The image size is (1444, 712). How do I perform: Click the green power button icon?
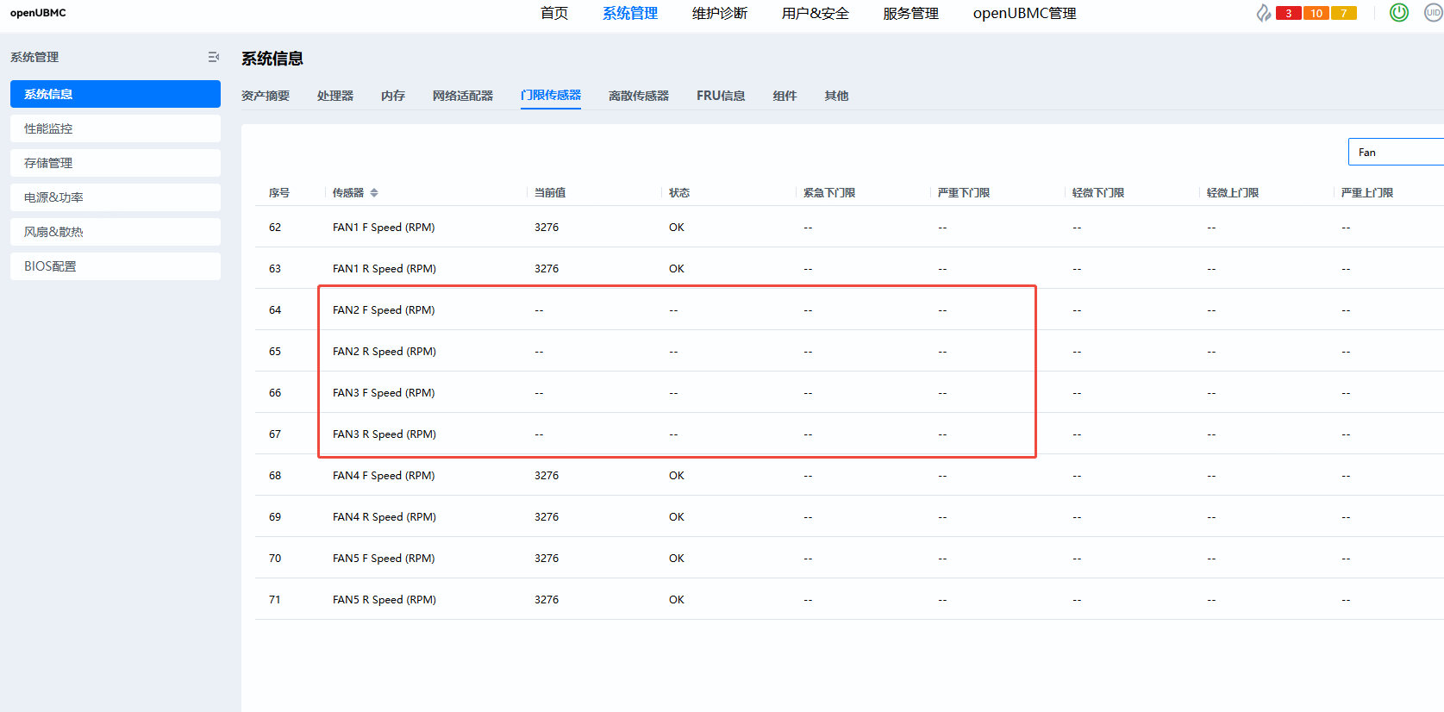pos(1399,13)
